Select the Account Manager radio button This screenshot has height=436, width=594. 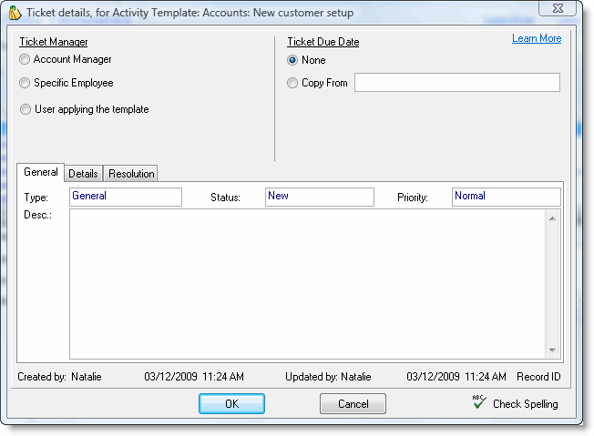[x=25, y=60]
